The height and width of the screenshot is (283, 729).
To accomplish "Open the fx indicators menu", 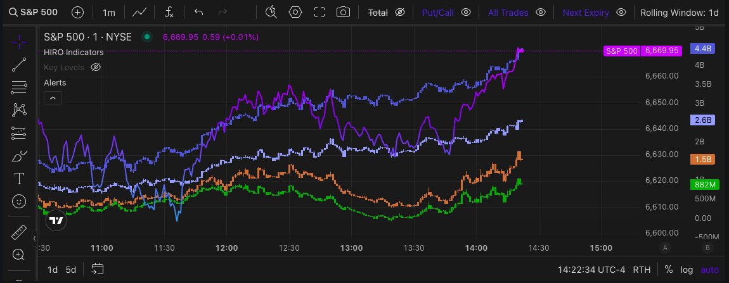I will click(169, 13).
